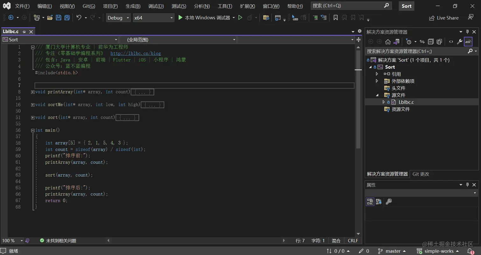Click the Open File folder icon
Viewport: 481px width, 255px height.
coord(50,18)
